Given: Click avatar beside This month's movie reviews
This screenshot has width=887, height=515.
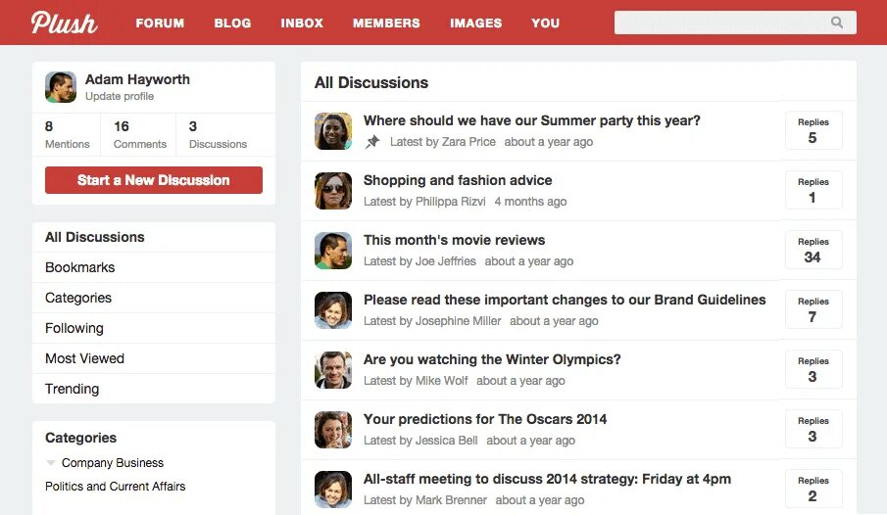Looking at the screenshot, I should (x=333, y=251).
